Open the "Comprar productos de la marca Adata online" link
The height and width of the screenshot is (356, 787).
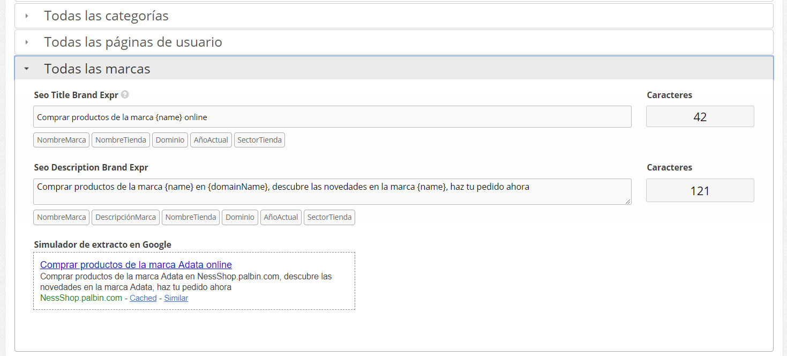pyautogui.click(x=136, y=264)
